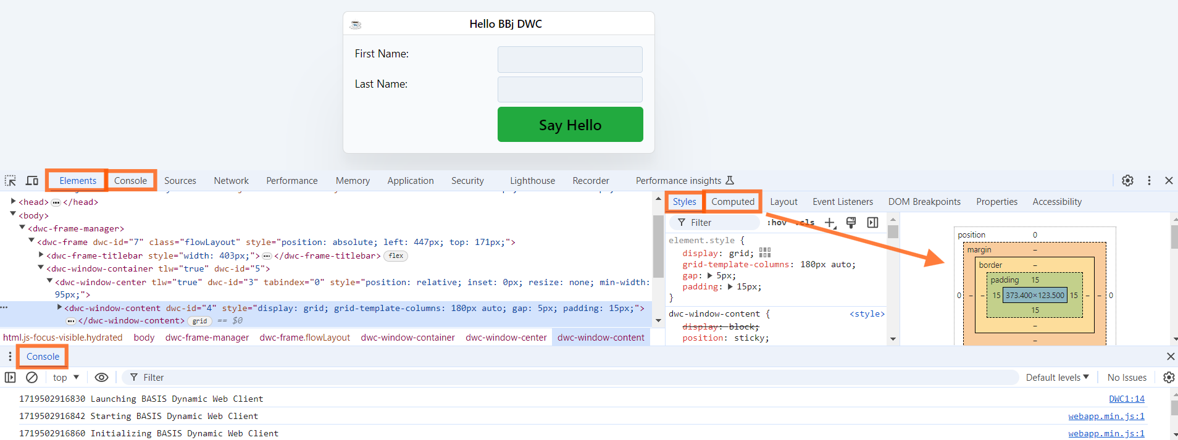Click ellipsis badge before closing dwc-window-content
Screen dimensions: 1178x440
pyautogui.click(x=71, y=321)
